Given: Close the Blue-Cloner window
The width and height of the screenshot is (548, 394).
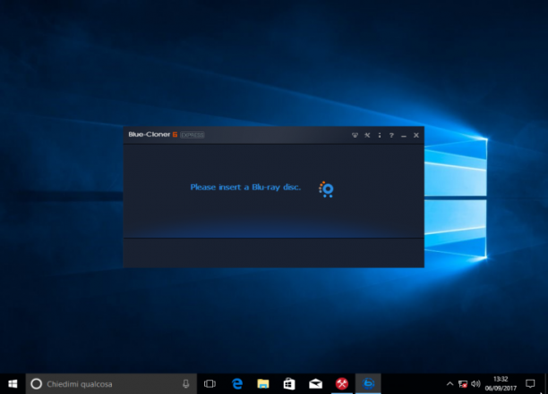Looking at the screenshot, I should 415,135.
